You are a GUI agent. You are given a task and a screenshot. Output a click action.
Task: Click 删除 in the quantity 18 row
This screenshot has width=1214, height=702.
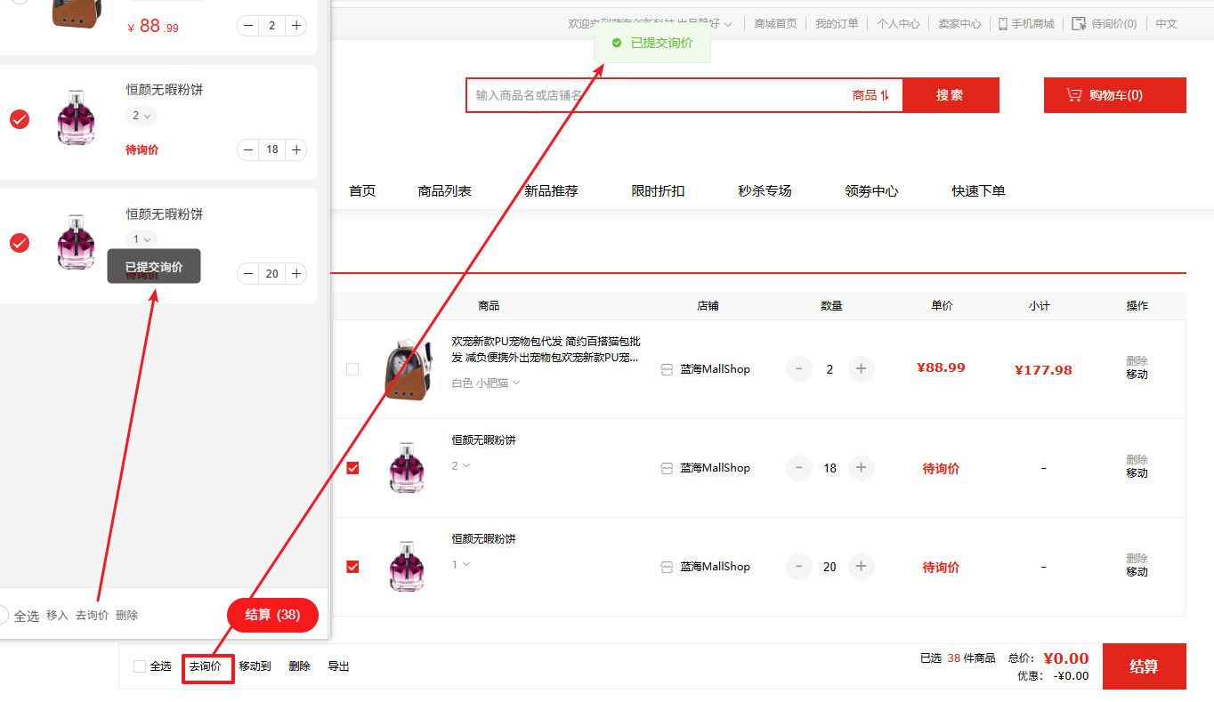(x=1137, y=459)
